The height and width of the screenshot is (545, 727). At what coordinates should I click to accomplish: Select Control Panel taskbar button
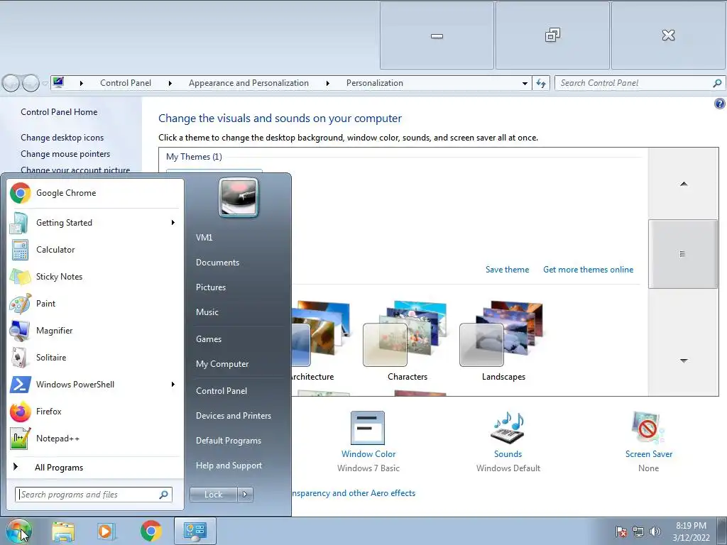195,531
